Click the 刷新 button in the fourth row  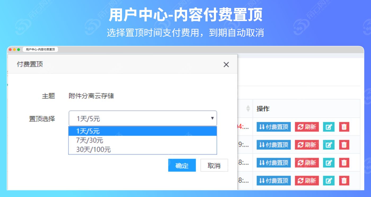[x=307, y=181]
